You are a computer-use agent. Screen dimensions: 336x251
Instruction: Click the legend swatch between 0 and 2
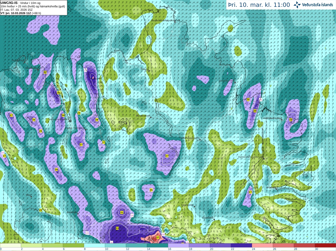10,245
